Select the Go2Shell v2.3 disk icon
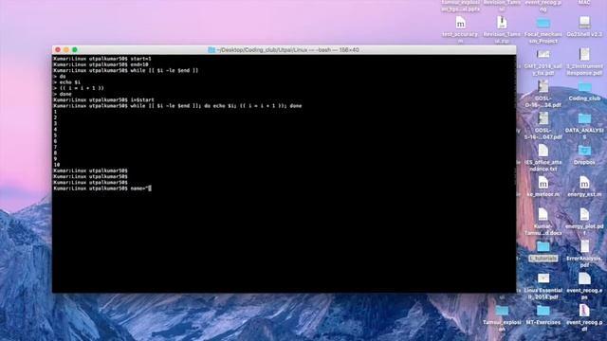This screenshot has width=607, height=341. coord(584,23)
